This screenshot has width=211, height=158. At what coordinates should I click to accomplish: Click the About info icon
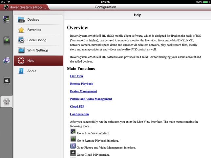21,71
